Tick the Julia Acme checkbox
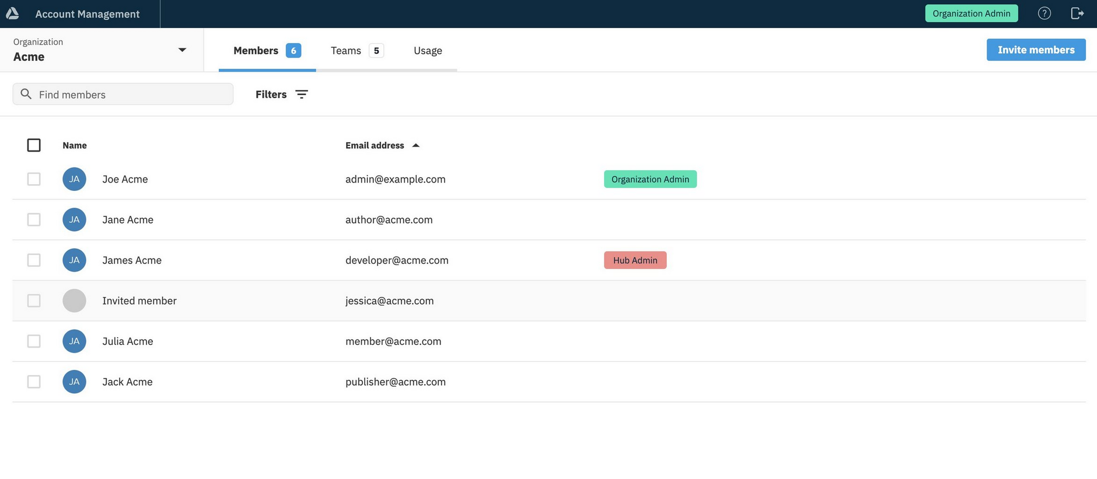Viewport: 1097px width, 479px height. (x=34, y=341)
